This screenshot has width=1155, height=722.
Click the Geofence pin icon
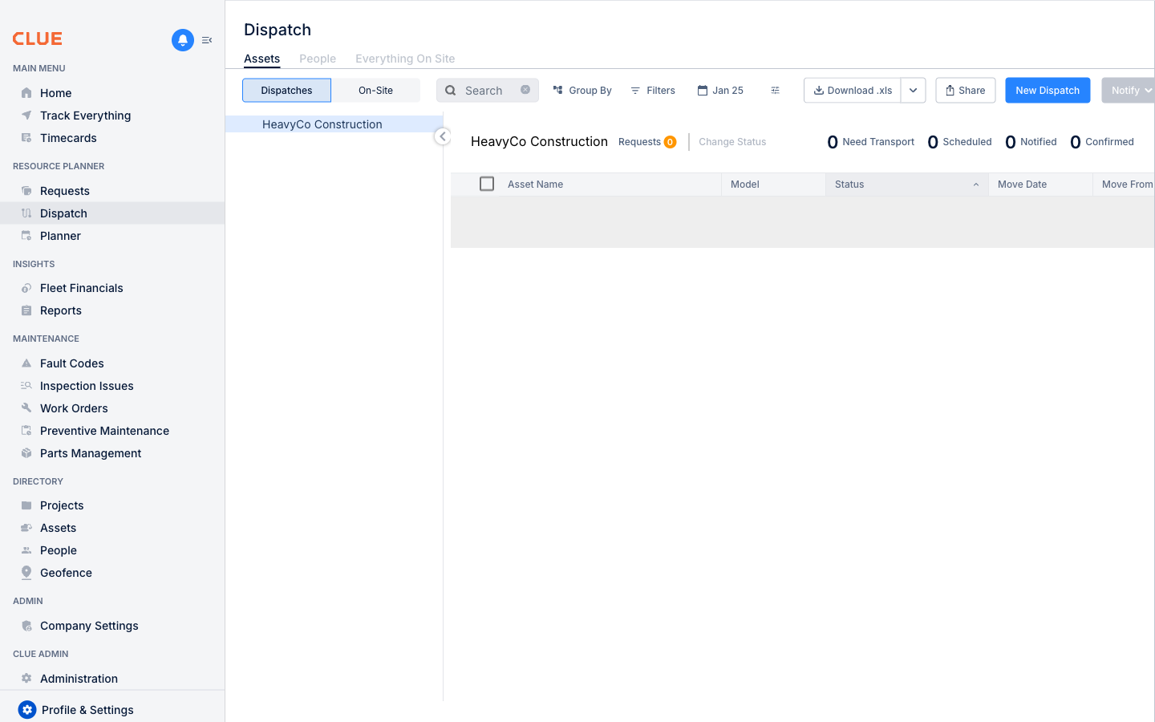26,573
